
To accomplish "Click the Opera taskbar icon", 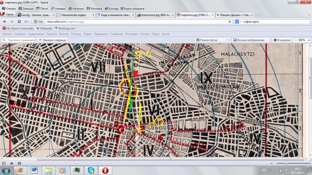I will [x=105, y=170].
